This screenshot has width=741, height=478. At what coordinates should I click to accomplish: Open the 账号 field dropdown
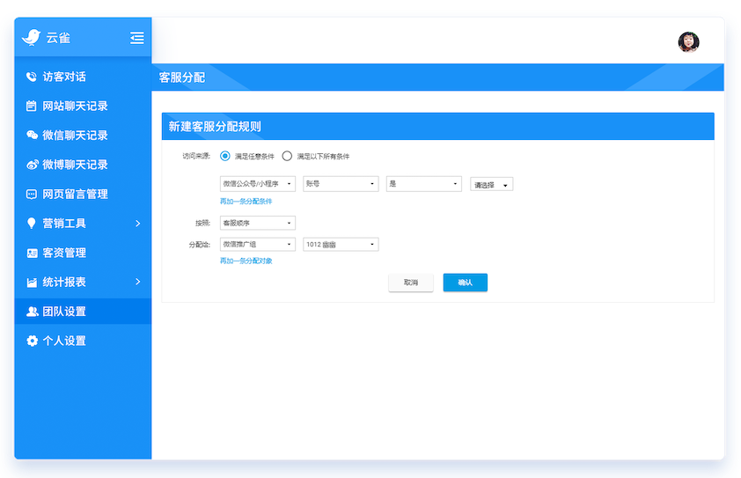pos(341,183)
